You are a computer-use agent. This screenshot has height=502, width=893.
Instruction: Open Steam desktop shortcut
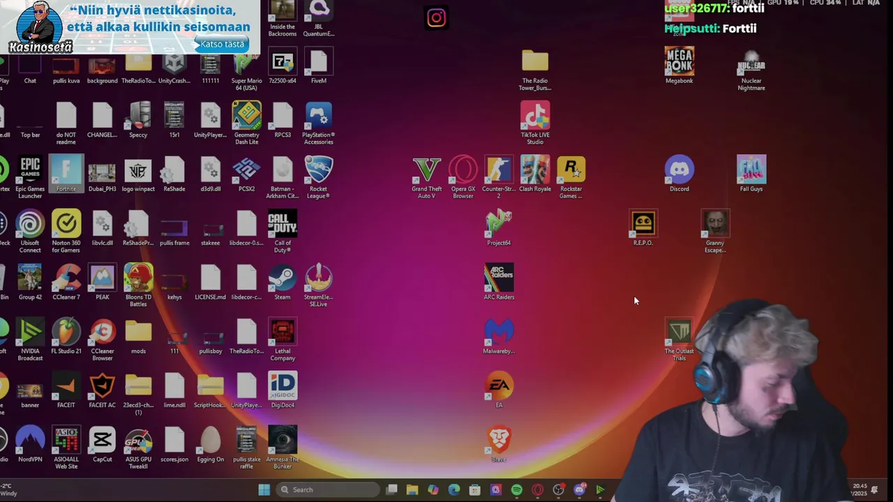point(283,282)
